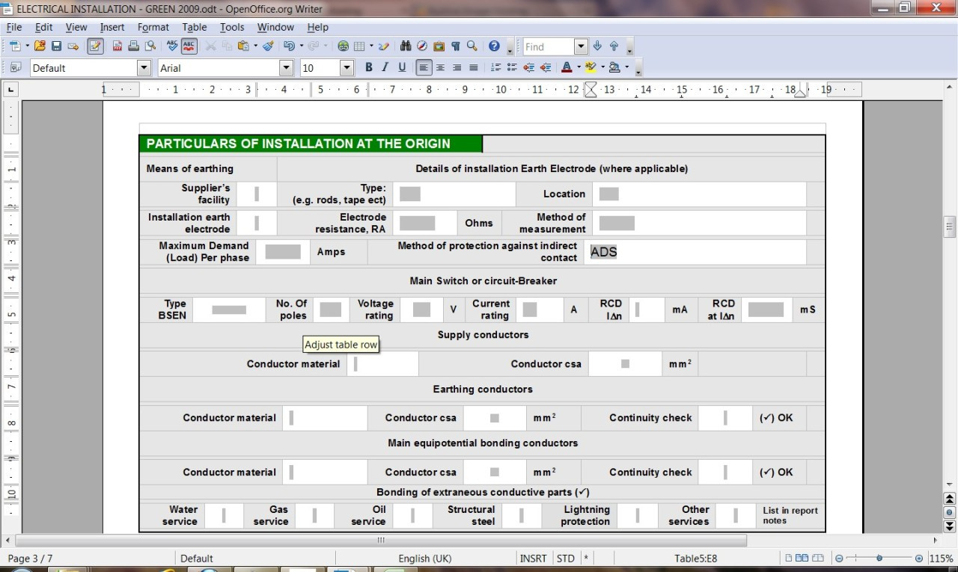Toggle numbering list icon
The image size is (958, 572).
coord(495,67)
